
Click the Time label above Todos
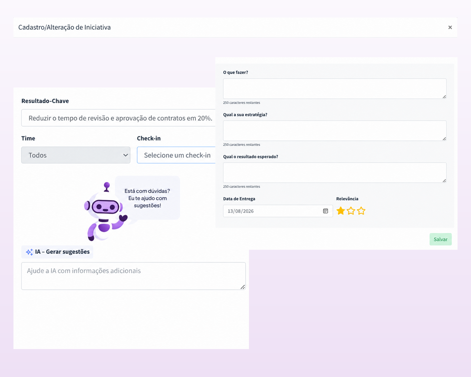28,138
